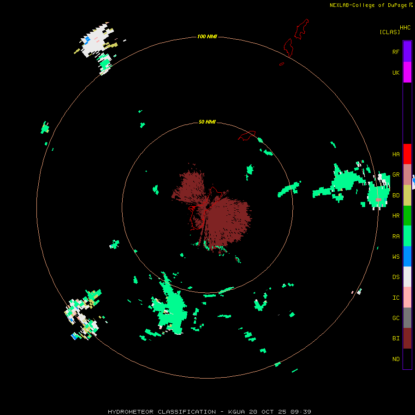Click the RA light green legend swatch

[x=407, y=236]
